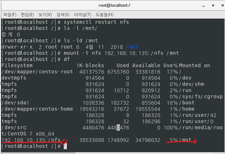Viewport: 225px width, 154px height.
Task: Open the 검색(S) menu
Action: click(x=63, y=15)
